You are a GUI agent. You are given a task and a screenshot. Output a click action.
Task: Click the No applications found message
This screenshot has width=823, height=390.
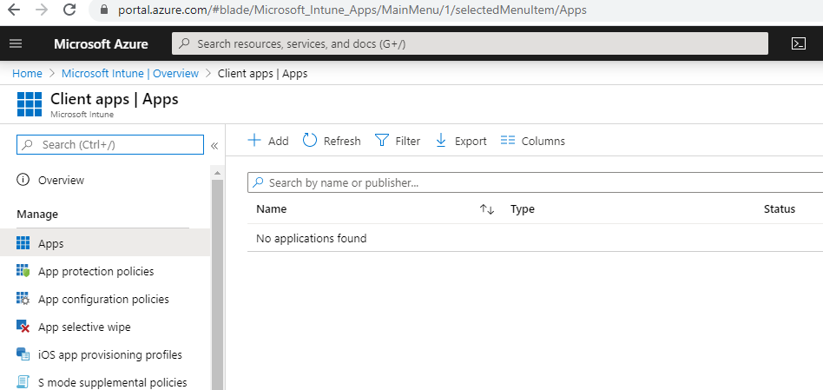pos(312,238)
